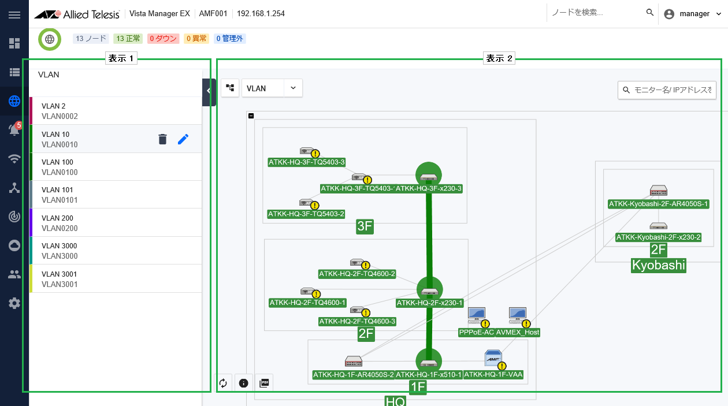
Task: Click the 13 正常 status badge
Action: 128,39
